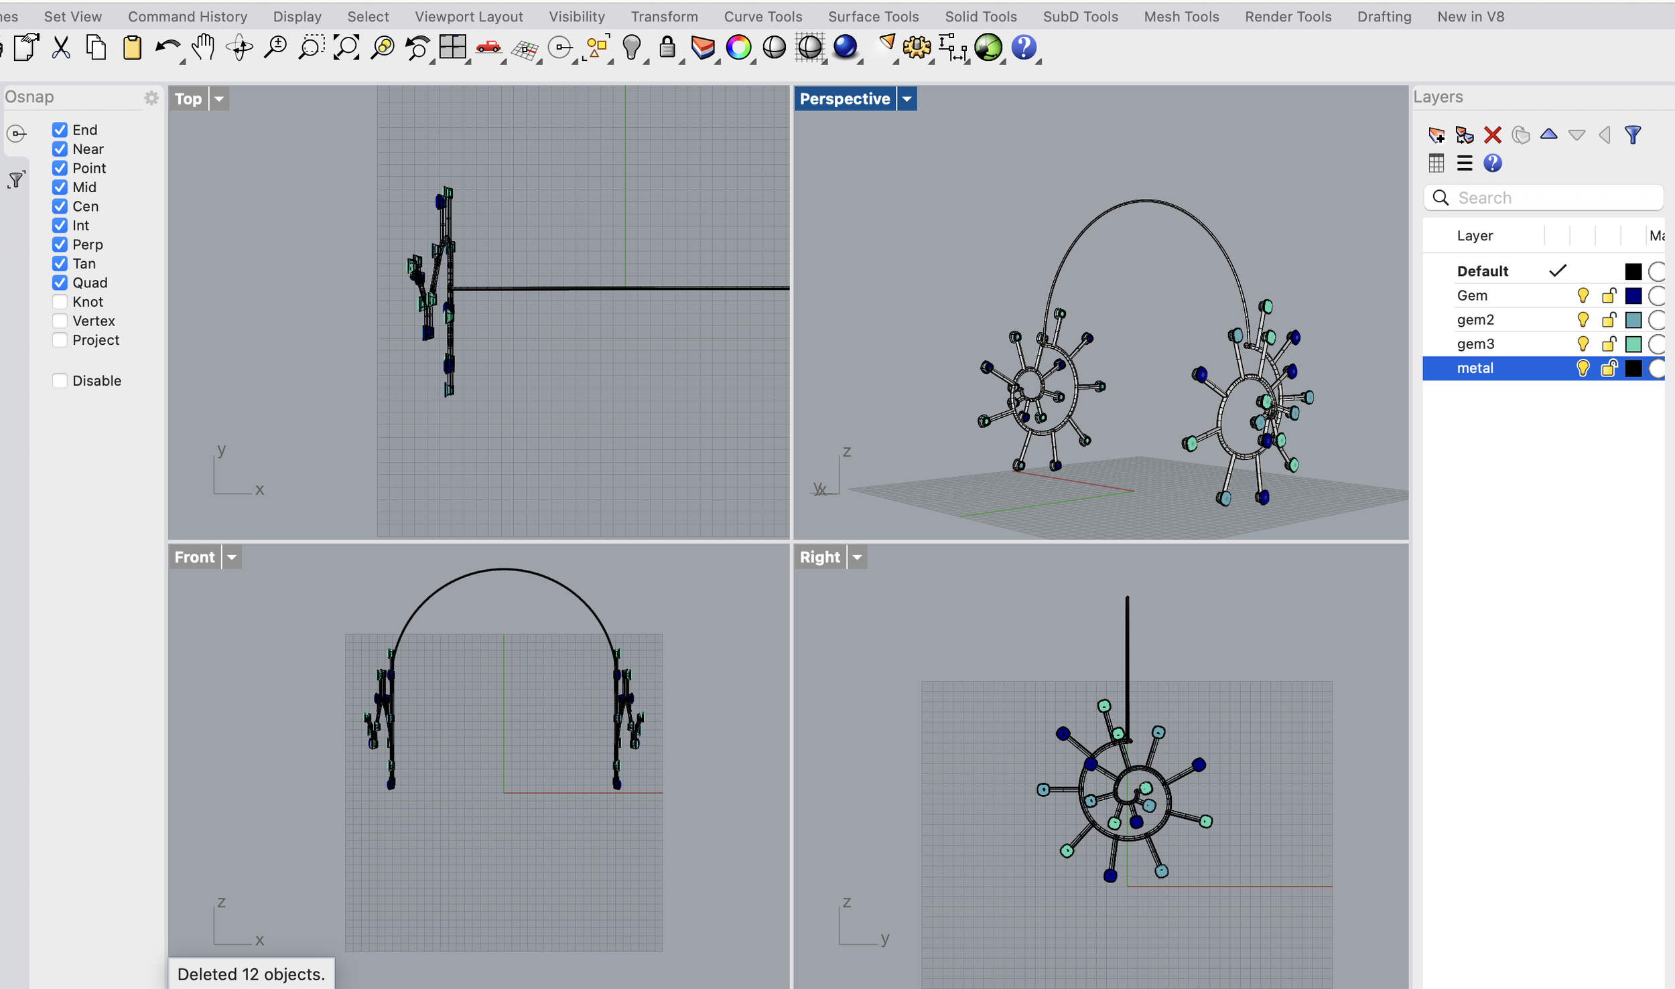The height and width of the screenshot is (989, 1675).
Task: Click the Lock objects padlock icon
Action: pyautogui.click(x=667, y=48)
